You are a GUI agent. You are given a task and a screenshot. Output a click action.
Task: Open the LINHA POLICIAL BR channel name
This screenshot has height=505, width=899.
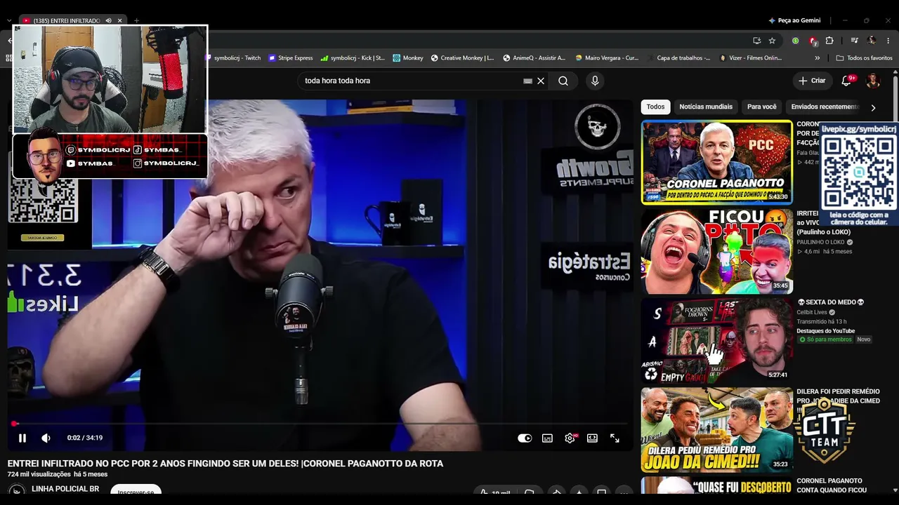pyautogui.click(x=65, y=489)
